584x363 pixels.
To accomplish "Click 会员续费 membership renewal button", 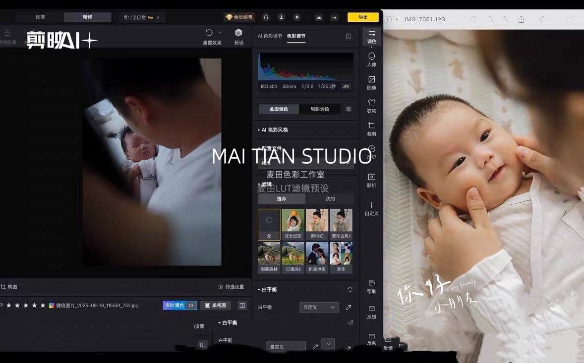I will (x=239, y=17).
